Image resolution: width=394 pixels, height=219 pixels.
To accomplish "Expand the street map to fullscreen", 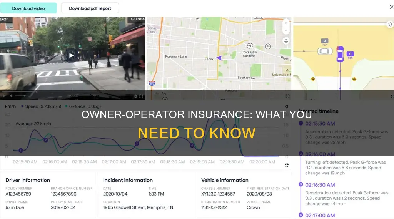I will coord(287,96).
